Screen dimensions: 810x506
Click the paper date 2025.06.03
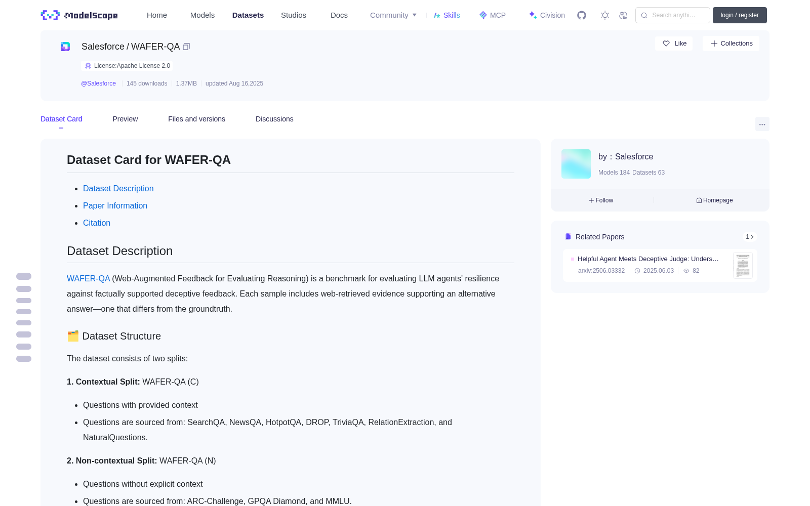[659, 271]
